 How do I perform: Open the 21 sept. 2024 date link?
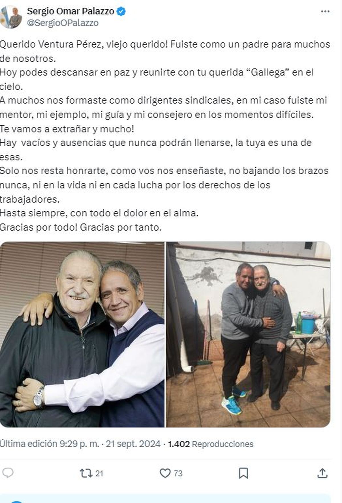133,444
